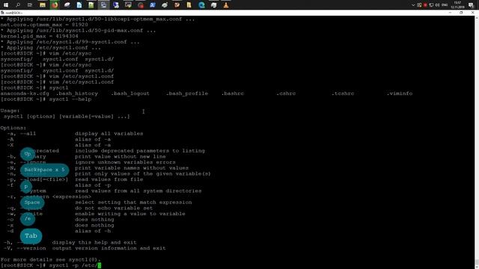Open Windows Action Center notifications icon
Screen dimensions: 479x269
(471, 5)
